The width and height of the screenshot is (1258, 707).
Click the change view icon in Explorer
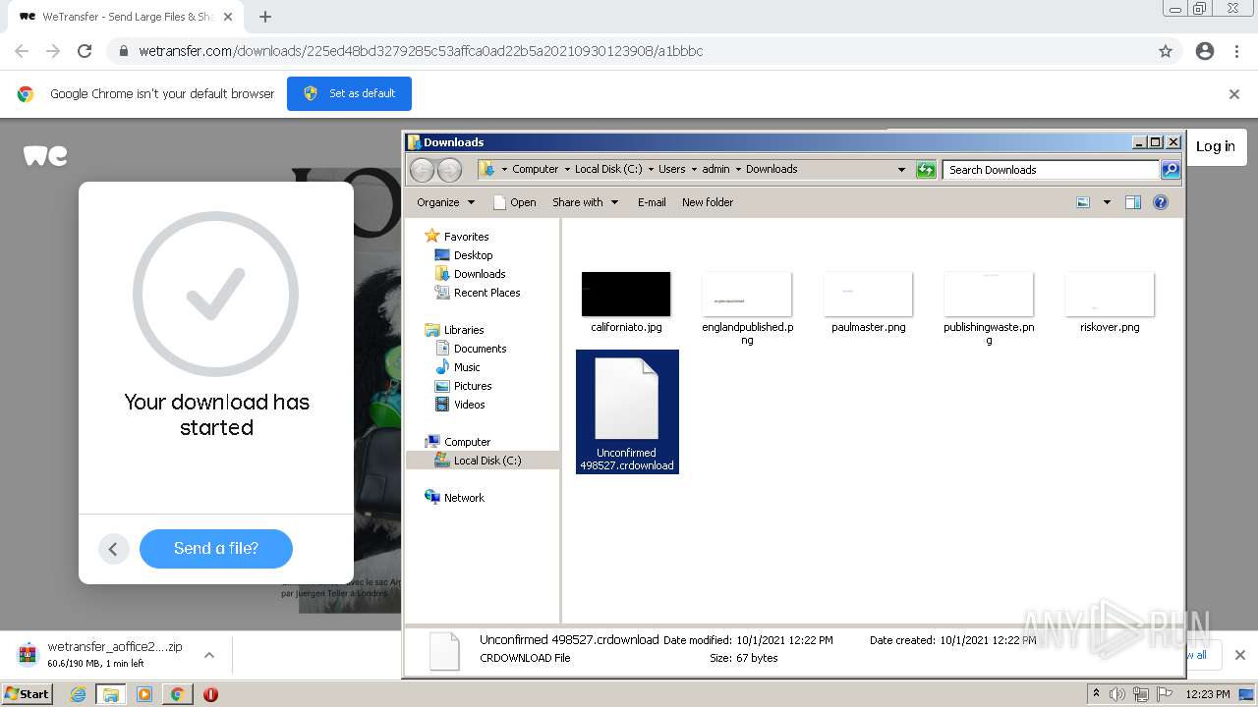(1083, 202)
